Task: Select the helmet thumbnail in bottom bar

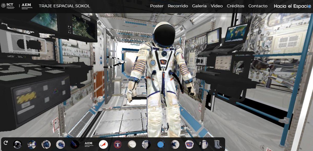Action: point(18,144)
